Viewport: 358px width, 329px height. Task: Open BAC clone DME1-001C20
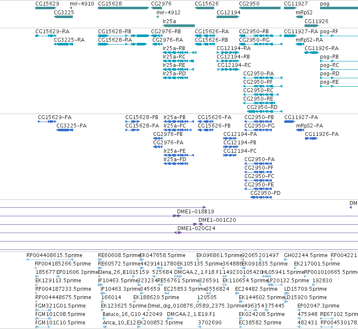point(217,220)
